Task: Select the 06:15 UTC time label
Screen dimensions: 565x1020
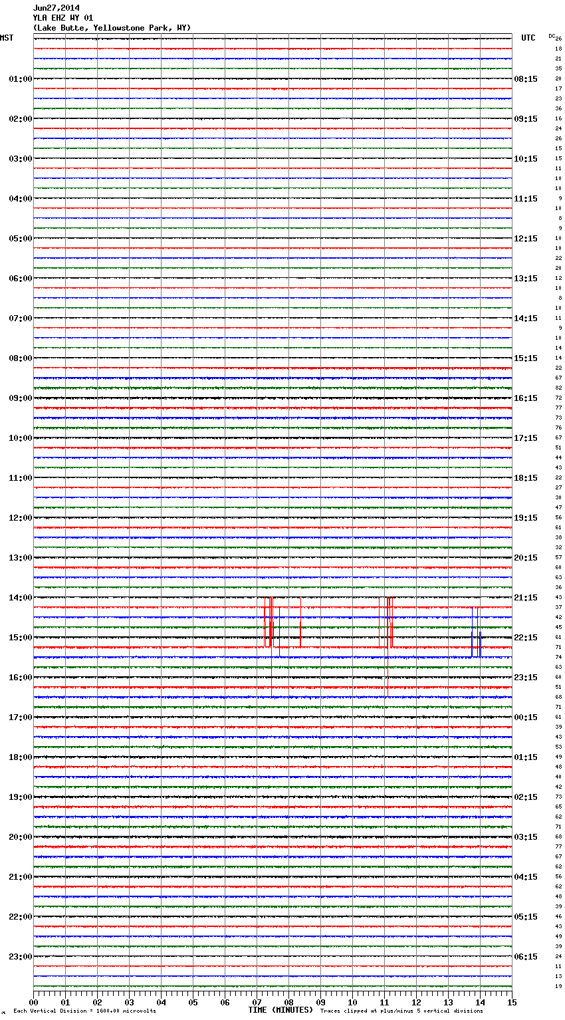Action: (526, 957)
